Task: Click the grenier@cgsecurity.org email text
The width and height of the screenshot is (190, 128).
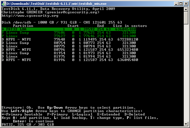Action: (72, 12)
